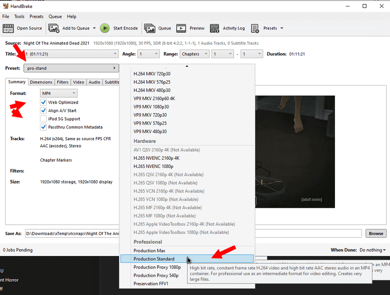Click the Browse button
390x295 pixels.
coord(376,233)
